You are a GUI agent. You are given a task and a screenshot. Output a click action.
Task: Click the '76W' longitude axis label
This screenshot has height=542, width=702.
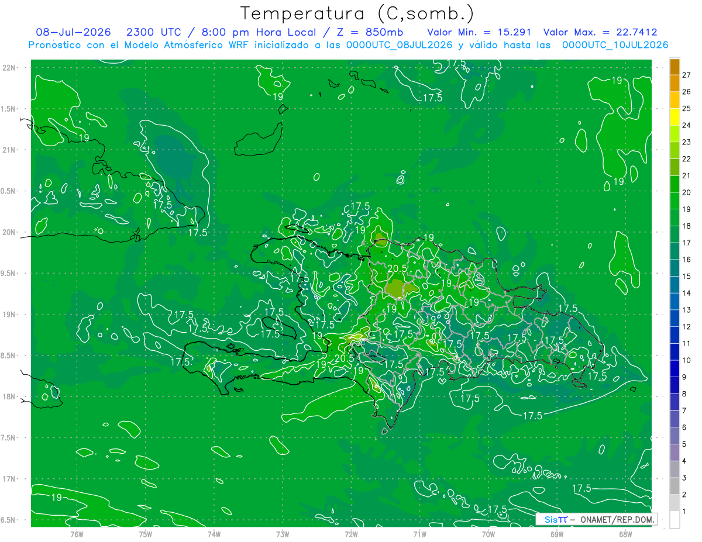[77, 534]
